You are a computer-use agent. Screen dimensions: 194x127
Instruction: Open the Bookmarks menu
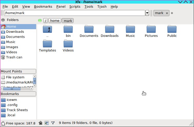point(43,7)
